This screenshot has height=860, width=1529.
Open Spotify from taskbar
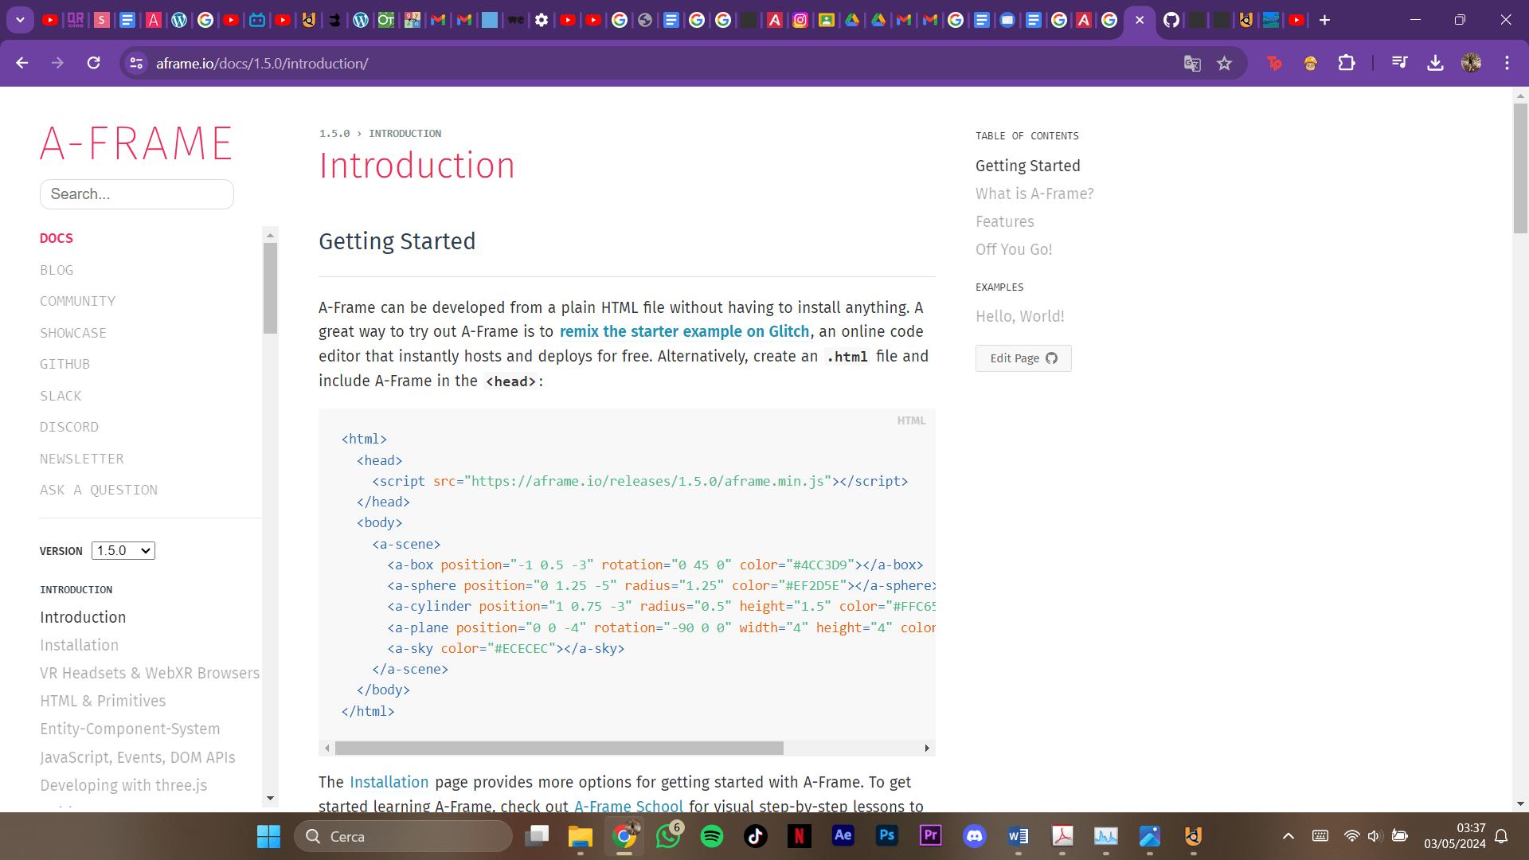tap(711, 836)
